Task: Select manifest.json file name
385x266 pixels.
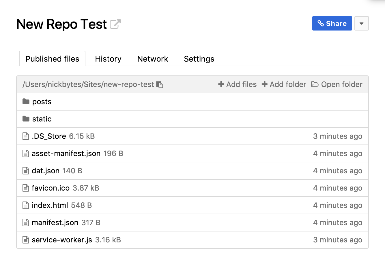Action: [55, 223]
